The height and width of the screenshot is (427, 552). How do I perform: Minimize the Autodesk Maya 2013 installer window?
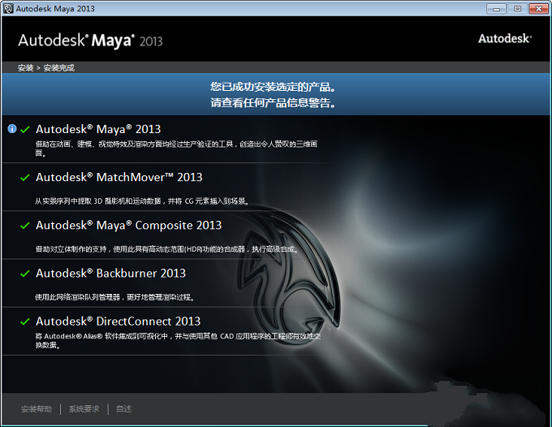click(496, 8)
